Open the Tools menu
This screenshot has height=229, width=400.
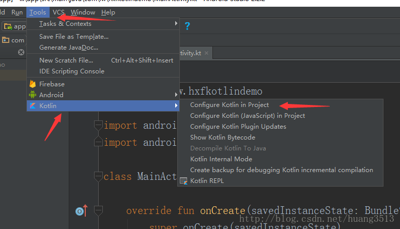pyautogui.click(x=38, y=12)
